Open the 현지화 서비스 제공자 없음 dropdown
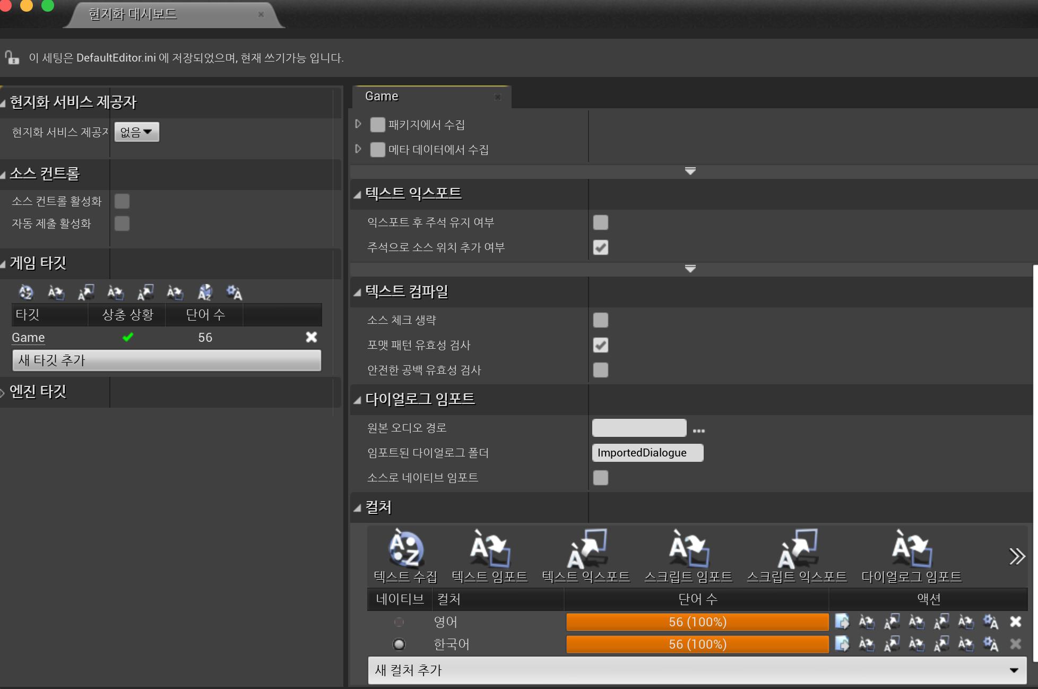1038x689 pixels. pyautogui.click(x=136, y=132)
